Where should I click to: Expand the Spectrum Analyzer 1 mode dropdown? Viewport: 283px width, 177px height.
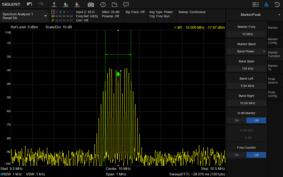point(24,16)
